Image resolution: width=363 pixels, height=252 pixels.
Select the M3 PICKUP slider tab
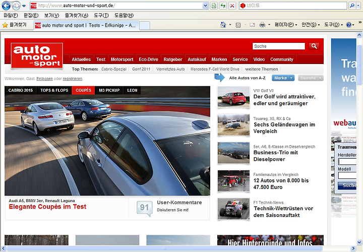(109, 90)
